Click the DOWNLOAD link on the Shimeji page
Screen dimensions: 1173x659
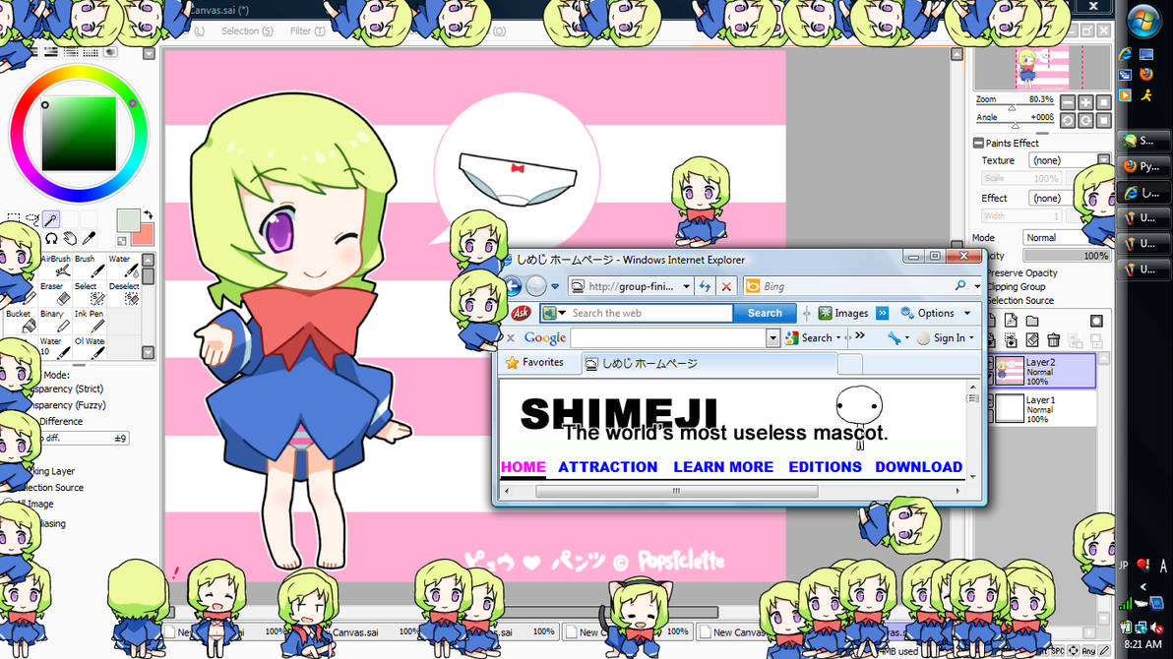point(918,467)
